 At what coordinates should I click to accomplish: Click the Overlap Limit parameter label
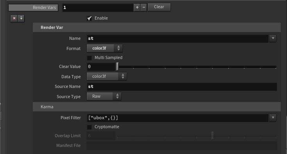[68, 136]
